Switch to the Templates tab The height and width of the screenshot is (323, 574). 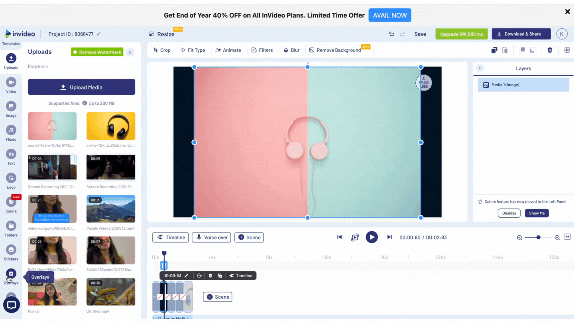[x=11, y=44]
